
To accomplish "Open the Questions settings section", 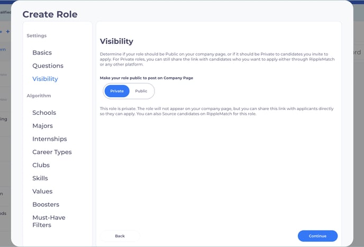I will click(x=48, y=66).
